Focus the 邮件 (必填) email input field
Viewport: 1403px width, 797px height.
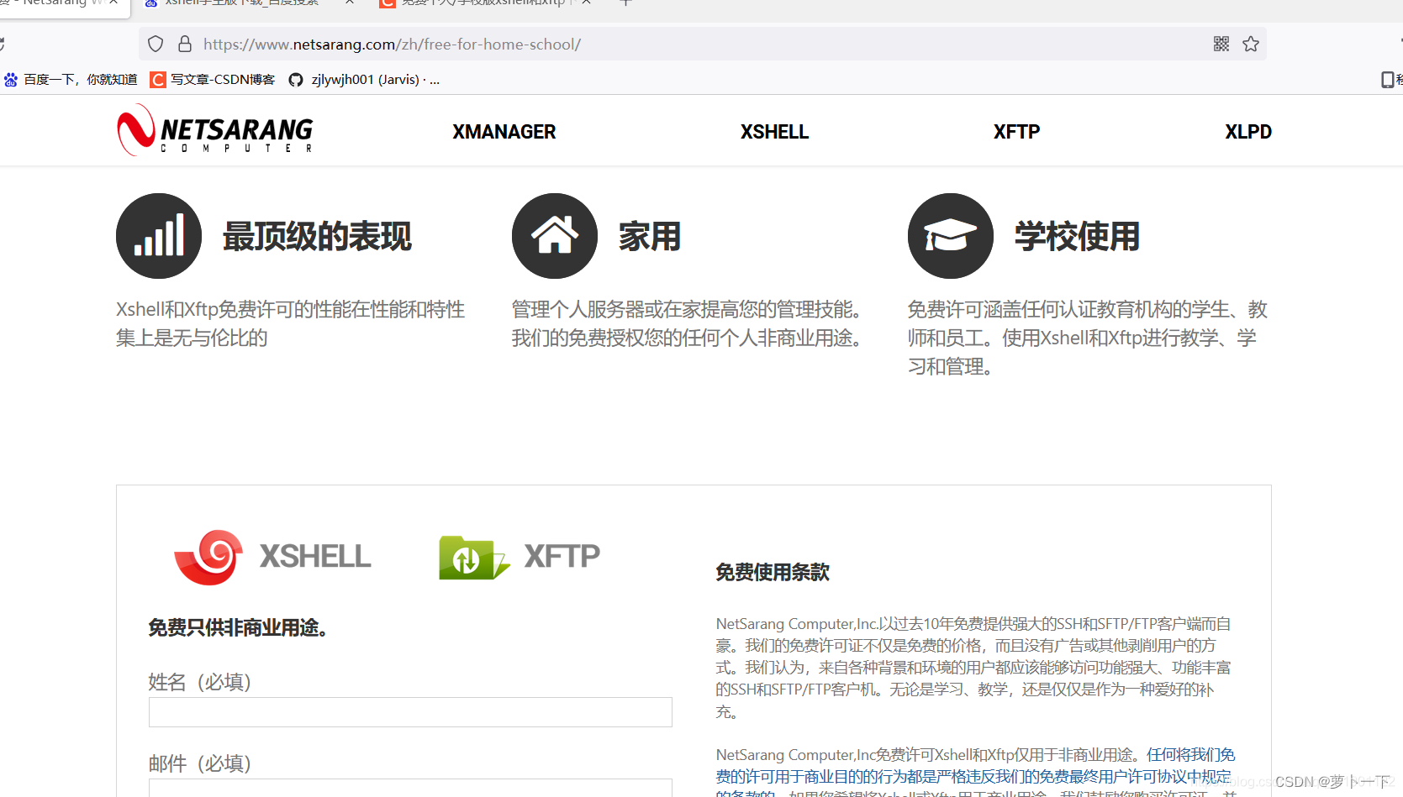pyautogui.click(x=410, y=788)
